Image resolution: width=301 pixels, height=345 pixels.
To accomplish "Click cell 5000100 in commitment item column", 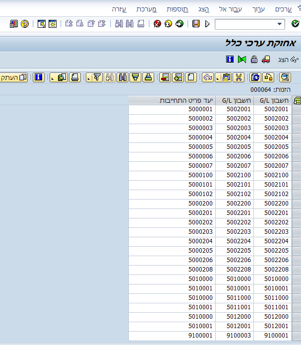I will point(172,175).
